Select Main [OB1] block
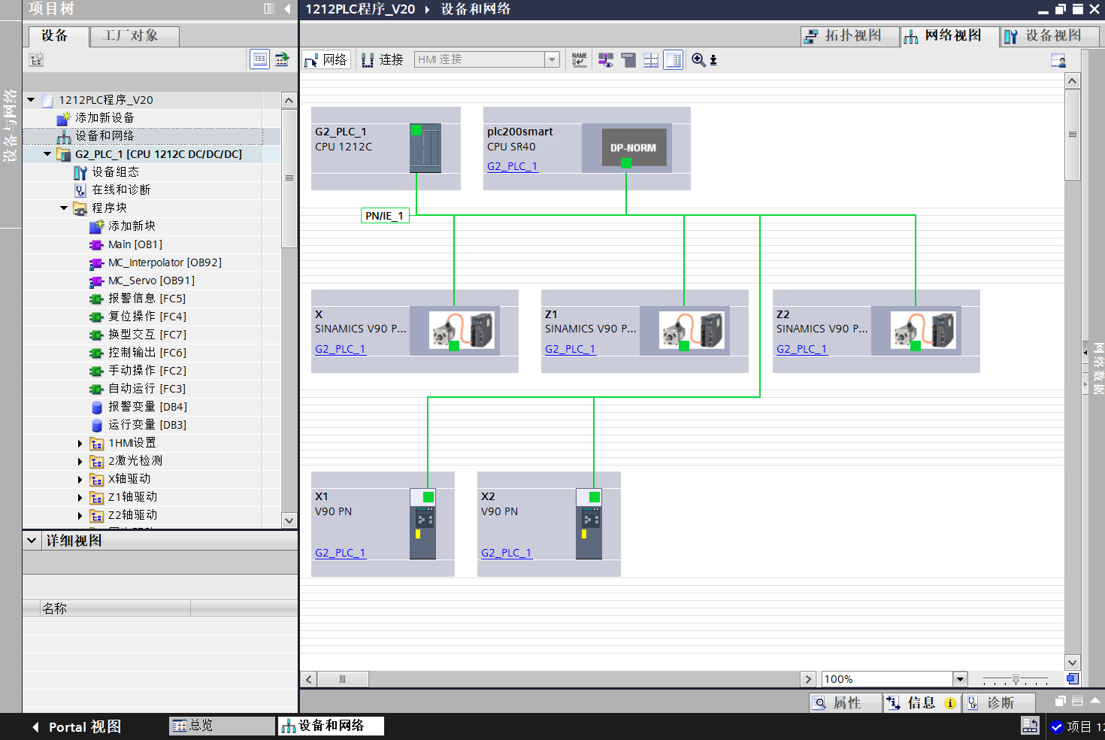Viewport: 1105px width, 740px height. [135, 244]
